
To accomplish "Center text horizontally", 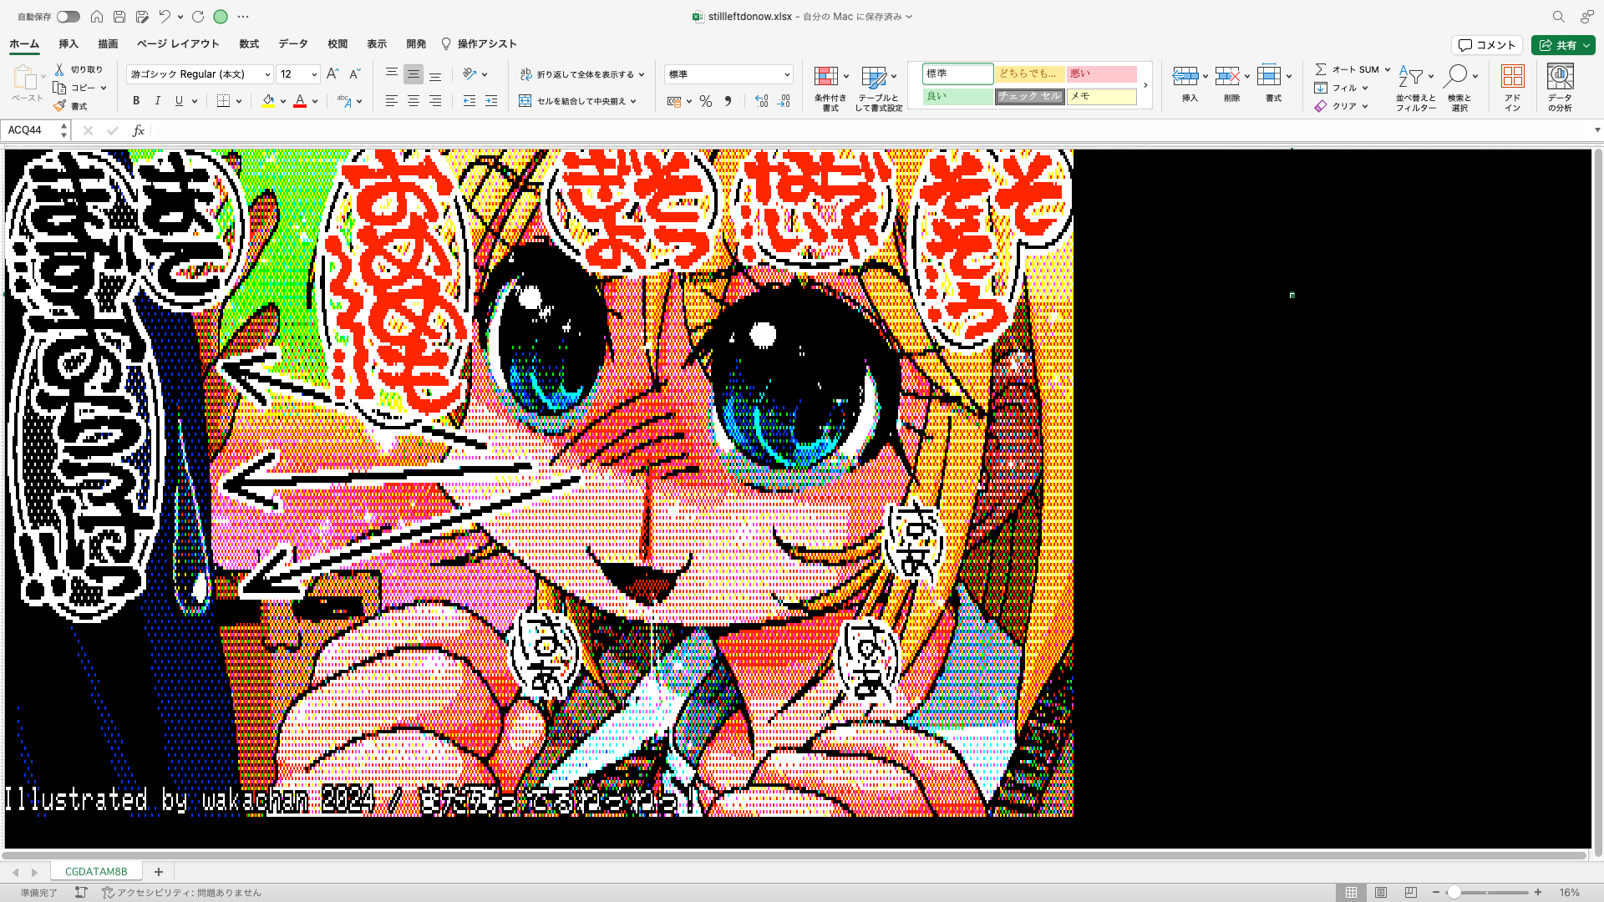I will tap(414, 101).
